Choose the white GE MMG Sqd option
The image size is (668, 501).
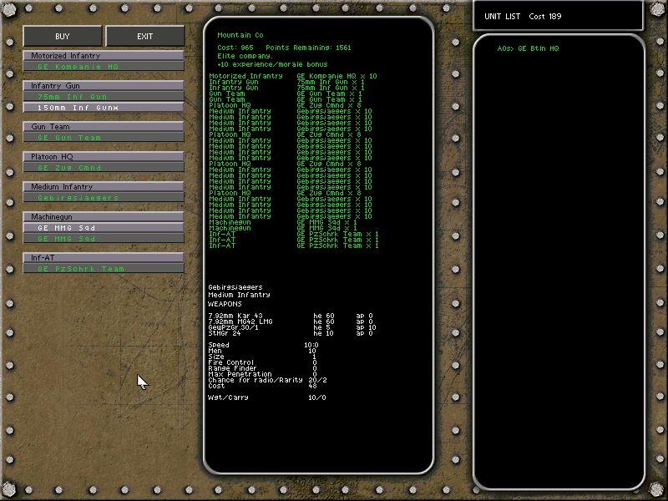click(104, 227)
